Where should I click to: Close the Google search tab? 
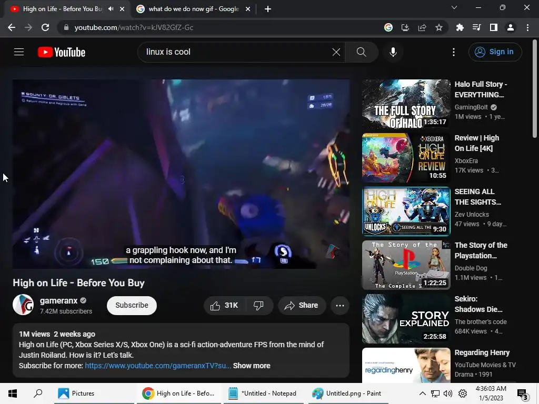(248, 9)
